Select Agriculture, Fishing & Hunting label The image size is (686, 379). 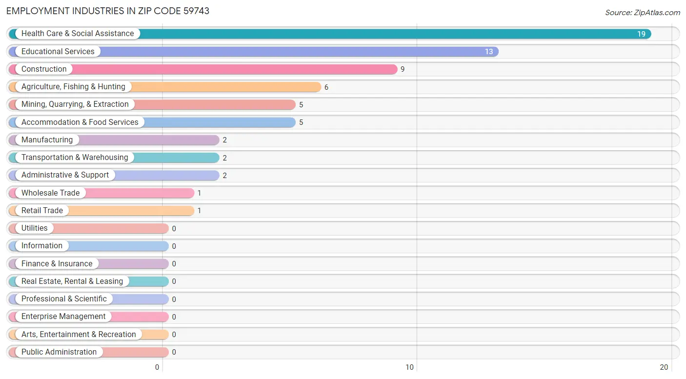click(x=73, y=87)
